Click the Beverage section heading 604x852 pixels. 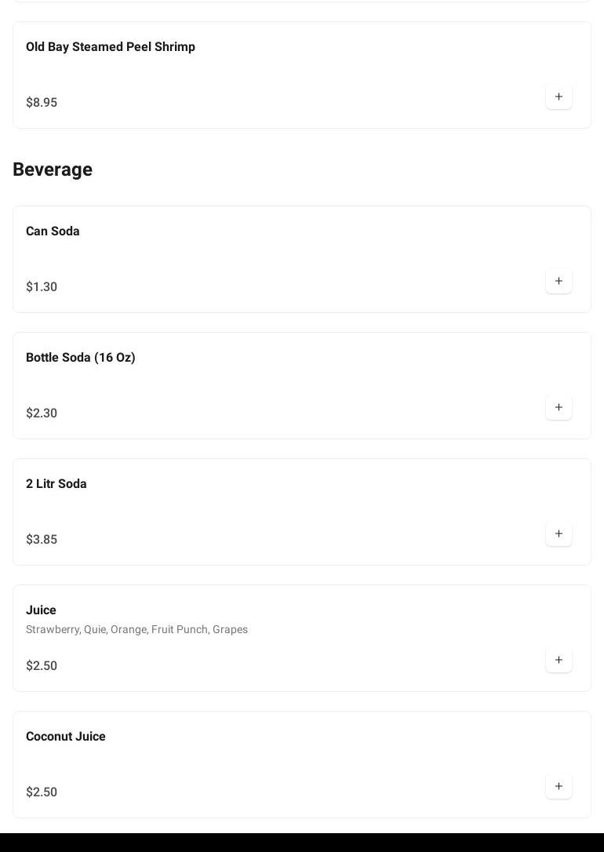[53, 169]
